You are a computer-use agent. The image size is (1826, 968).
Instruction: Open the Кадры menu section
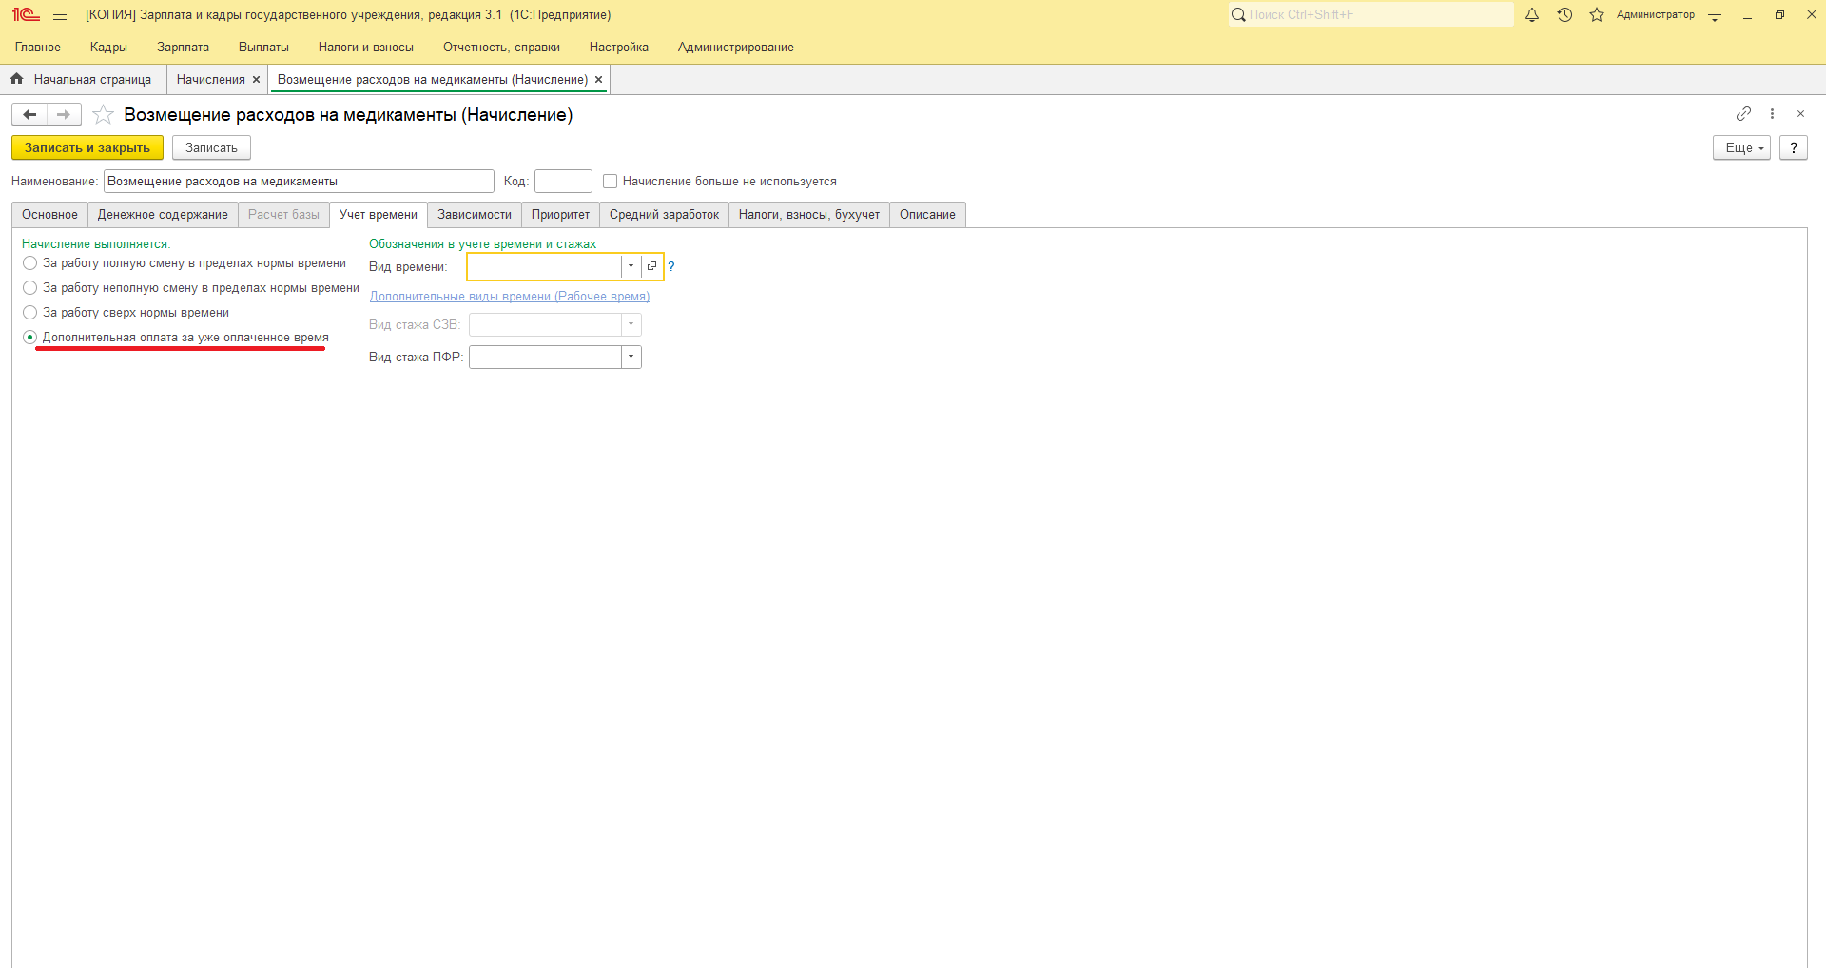[x=108, y=48]
